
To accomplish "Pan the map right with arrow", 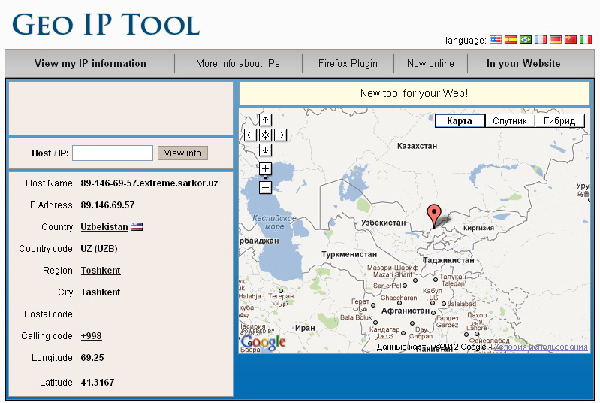I will pyautogui.click(x=281, y=135).
